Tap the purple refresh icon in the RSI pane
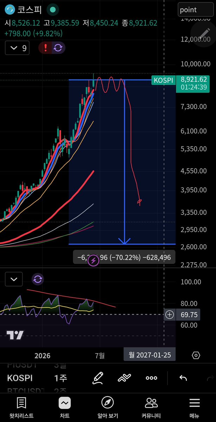Viewport: 216px width, 422px height. point(38,279)
